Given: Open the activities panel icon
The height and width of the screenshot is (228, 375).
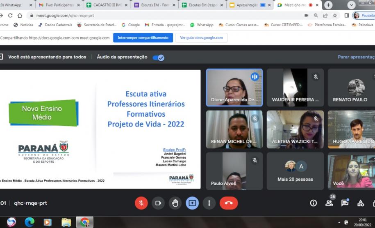Looking at the screenshot, I should click(x=361, y=203).
